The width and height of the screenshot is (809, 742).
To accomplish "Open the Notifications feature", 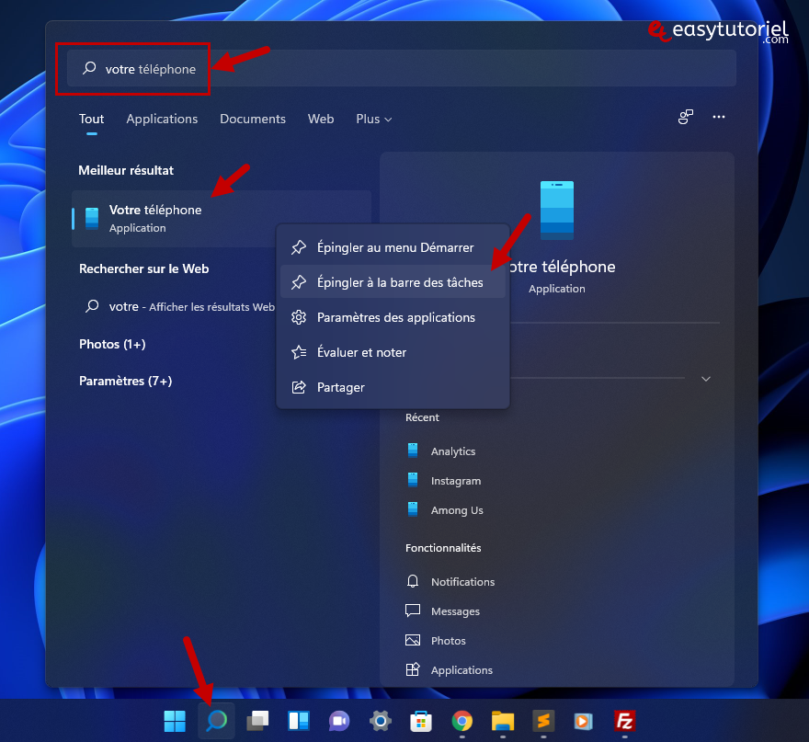I will (462, 581).
